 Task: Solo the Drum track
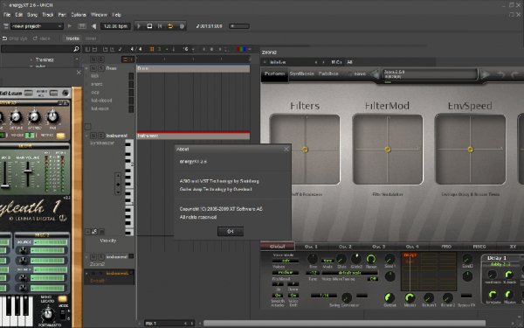coord(100,68)
